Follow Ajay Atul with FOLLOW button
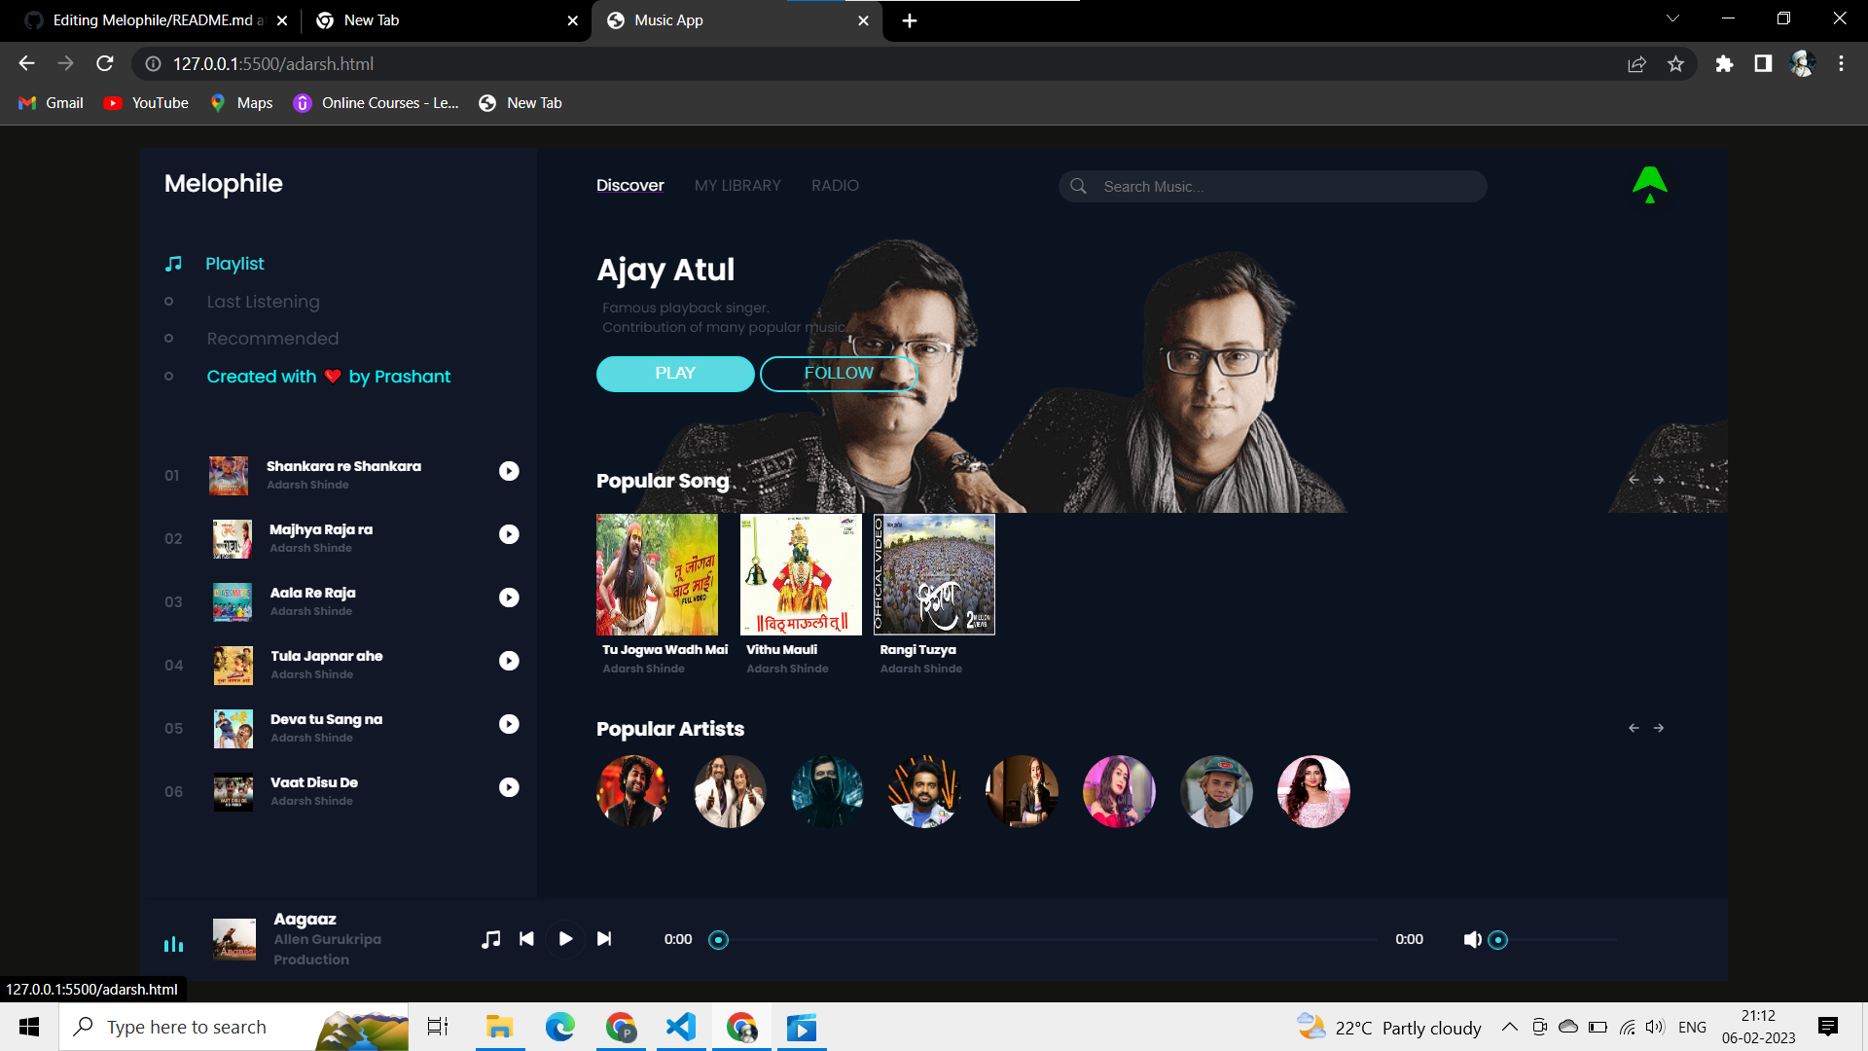Viewport: 1868px width, 1051px height. [838, 374]
